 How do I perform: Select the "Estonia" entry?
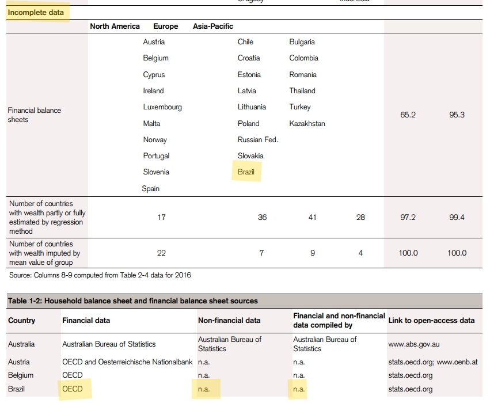(249, 75)
